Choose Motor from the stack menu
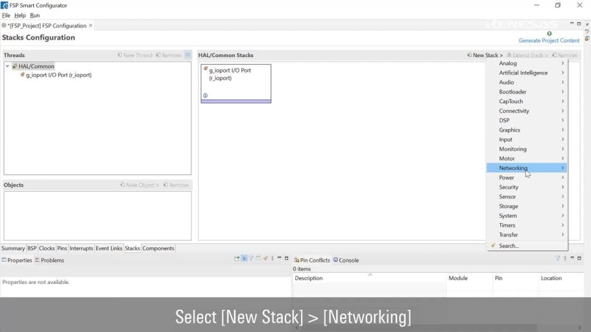Screen dimensions: 591x332 coord(527,159)
